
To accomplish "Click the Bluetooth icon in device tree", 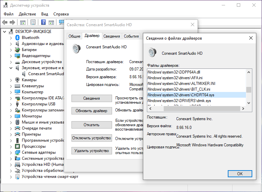I will tap(17, 38).
